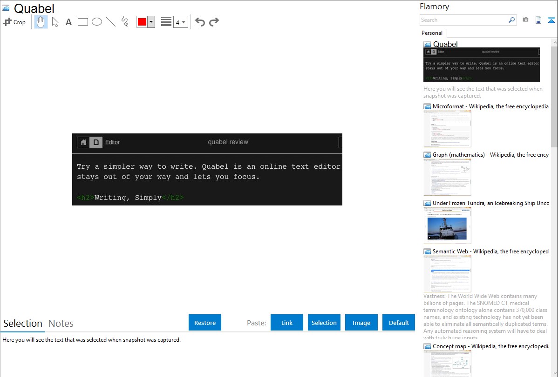Viewport: 558px width, 377px height.
Task: Click the large Quabel editor snapshot on canvas
Action: click(x=207, y=170)
